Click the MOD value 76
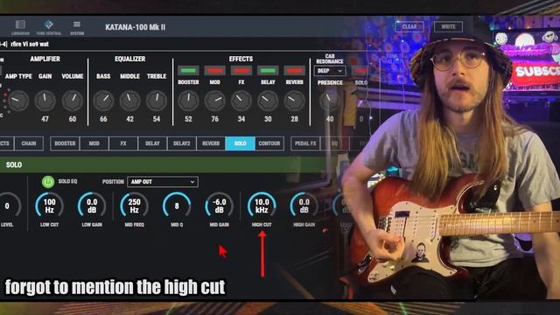Screen dimensions: 560x315 214,119
